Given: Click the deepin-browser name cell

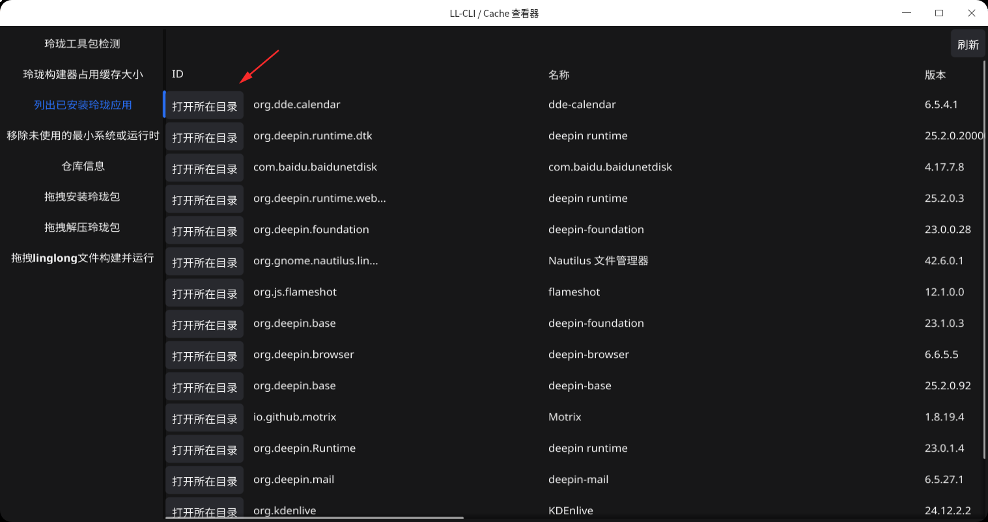Looking at the screenshot, I should click(589, 355).
